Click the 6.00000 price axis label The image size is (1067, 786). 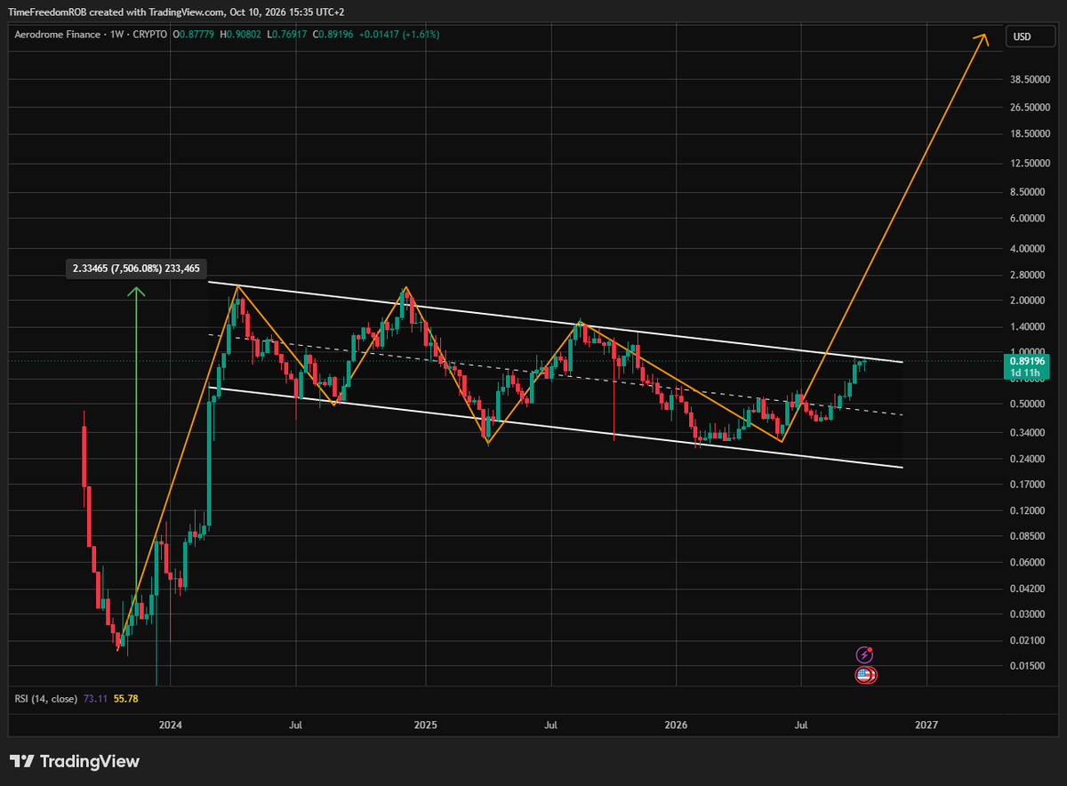point(1026,219)
